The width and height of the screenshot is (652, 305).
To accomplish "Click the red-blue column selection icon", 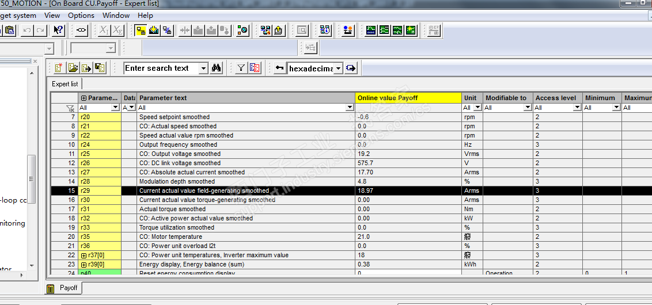I will tap(255, 68).
